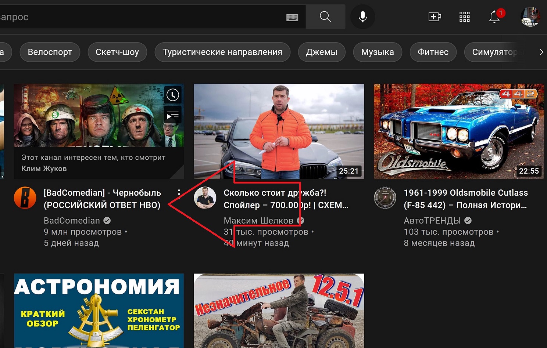547x348 pixels.
Task: Click '5 дней назад' upload date
Action: (71, 243)
